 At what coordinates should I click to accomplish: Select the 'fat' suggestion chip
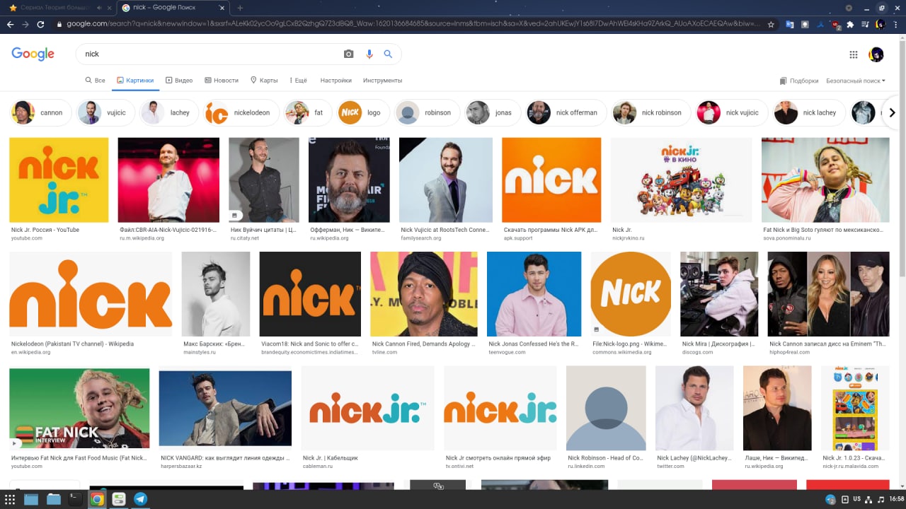[x=306, y=112]
